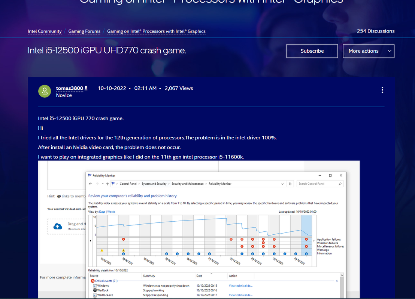Click the Windows source row icon

[95, 286]
